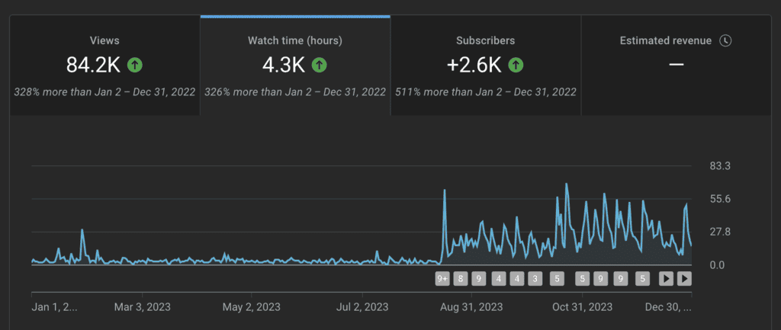Click the tallest spike in the watch time chart
The width and height of the screenshot is (781, 330).
click(566, 184)
